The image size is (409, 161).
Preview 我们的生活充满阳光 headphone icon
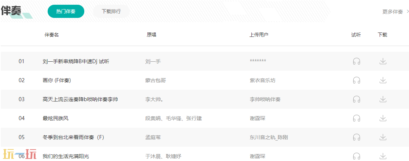pyautogui.click(x=357, y=156)
